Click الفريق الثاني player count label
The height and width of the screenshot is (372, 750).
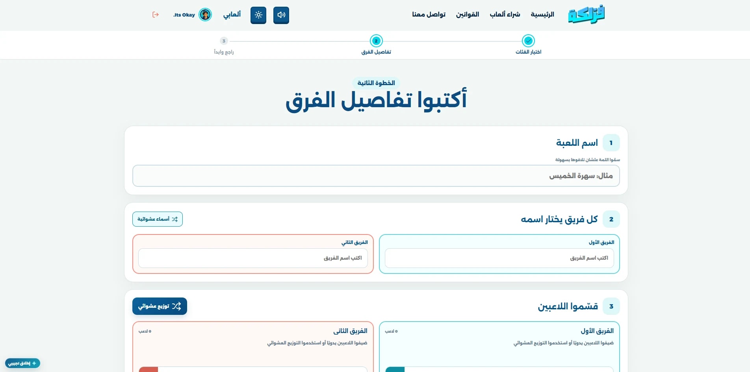tap(145, 331)
